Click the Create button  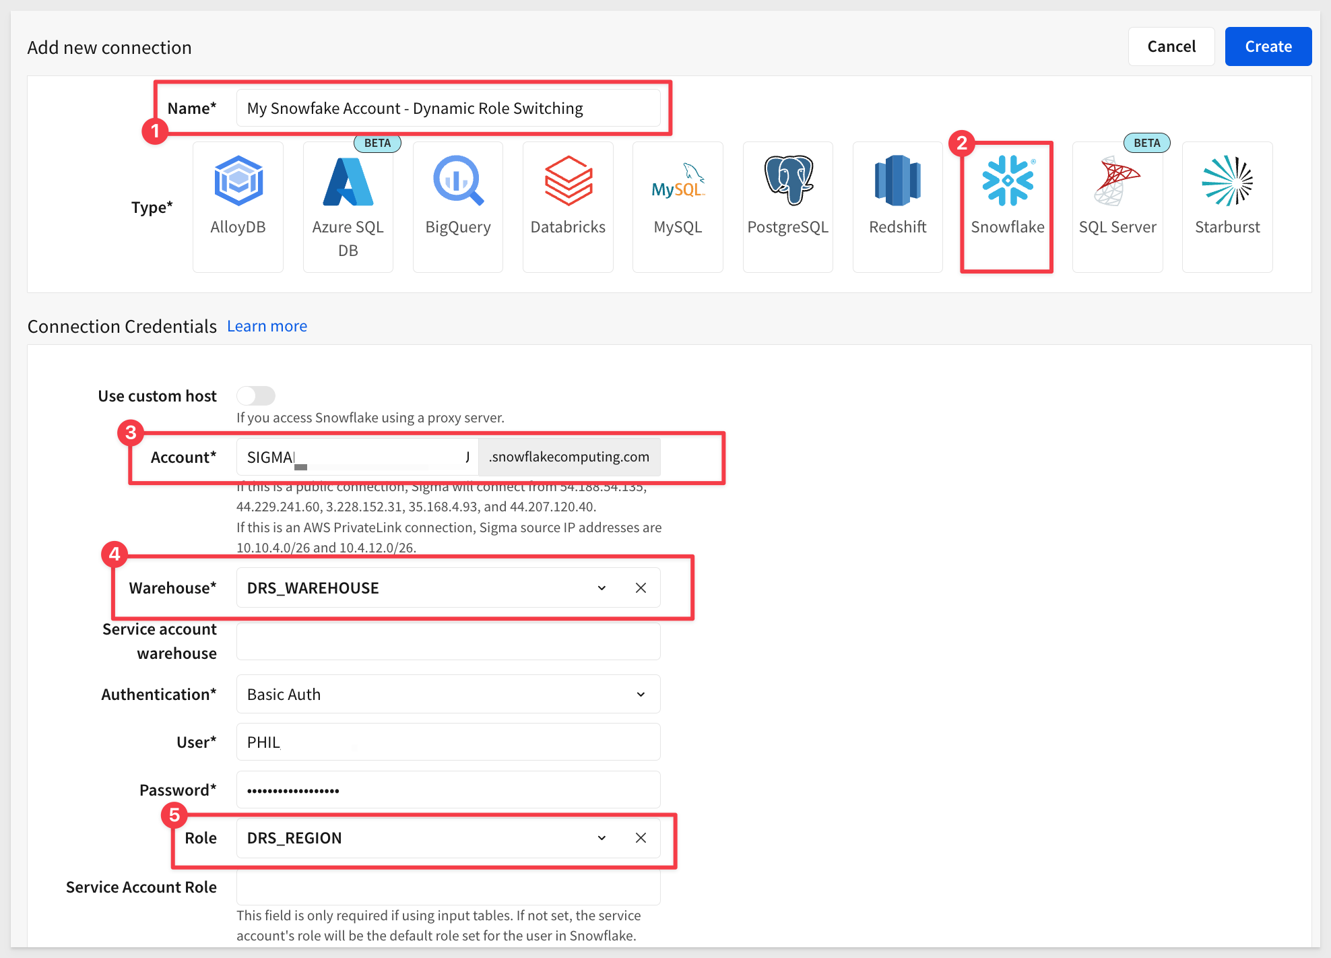(1268, 46)
